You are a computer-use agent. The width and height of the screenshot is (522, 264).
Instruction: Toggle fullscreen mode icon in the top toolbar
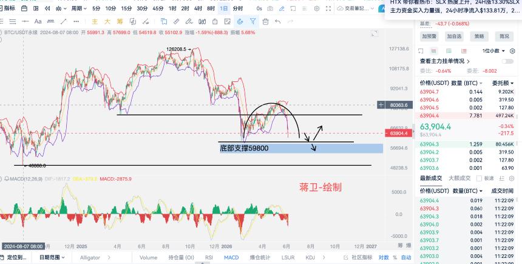328,8
